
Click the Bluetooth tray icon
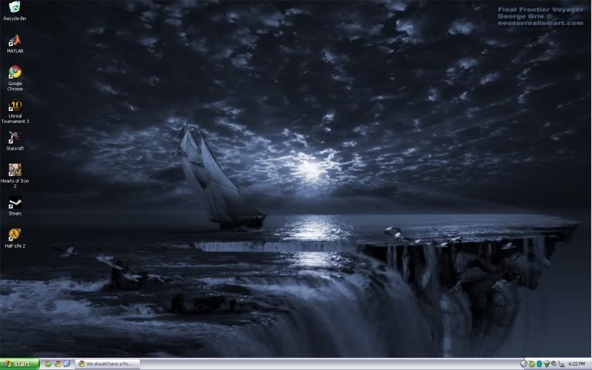[539, 364]
